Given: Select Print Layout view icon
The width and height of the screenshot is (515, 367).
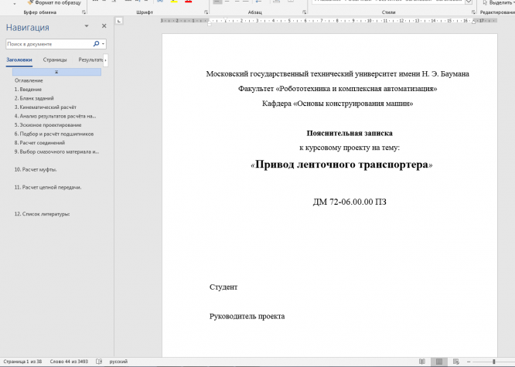Looking at the screenshot, I should [438, 361].
